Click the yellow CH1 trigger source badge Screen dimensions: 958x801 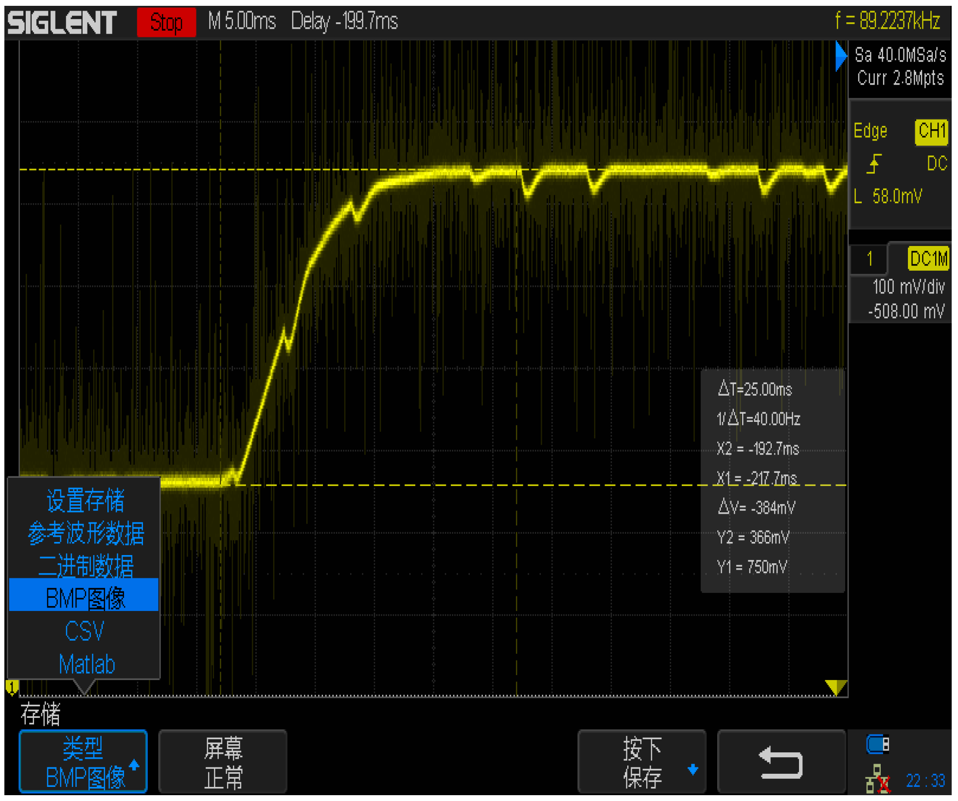pyautogui.click(x=931, y=131)
